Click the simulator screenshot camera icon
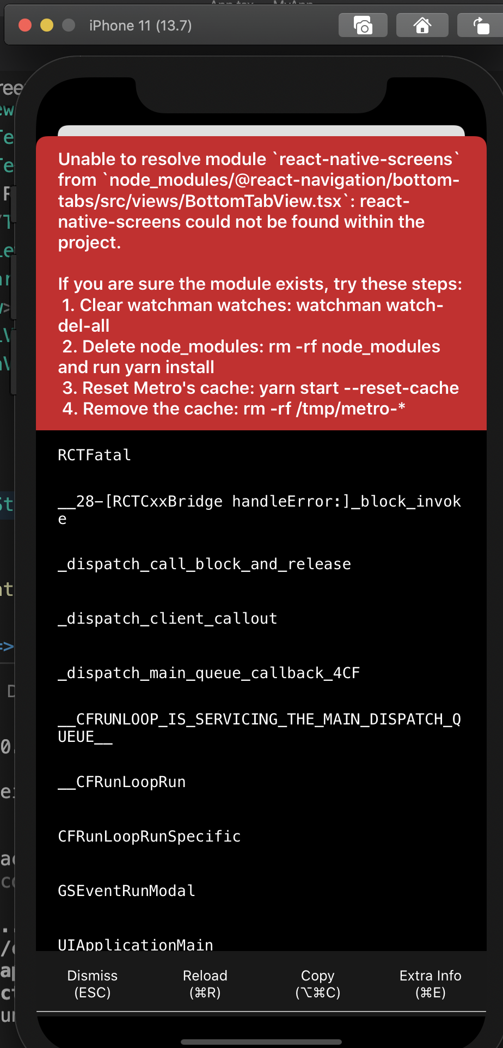 coord(363,26)
